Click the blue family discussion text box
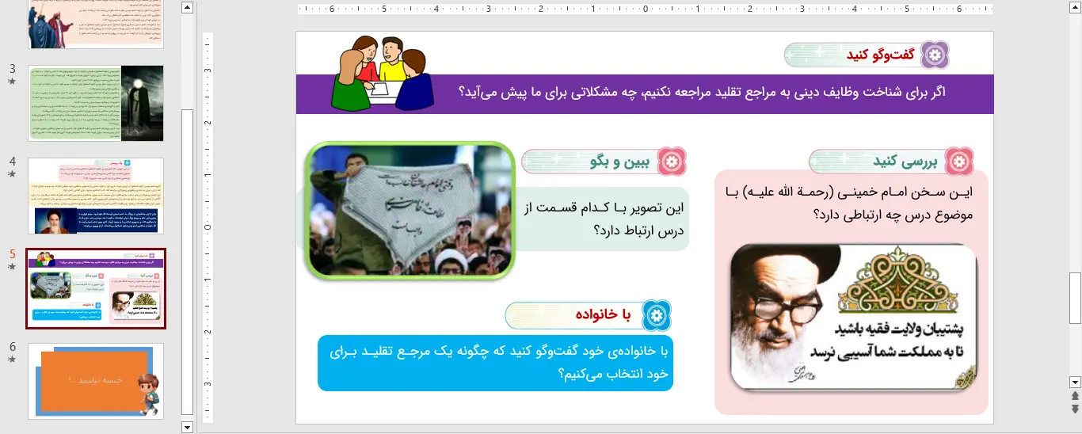 495,363
